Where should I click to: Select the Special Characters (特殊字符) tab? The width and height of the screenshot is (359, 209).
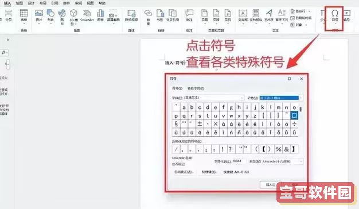point(196,88)
